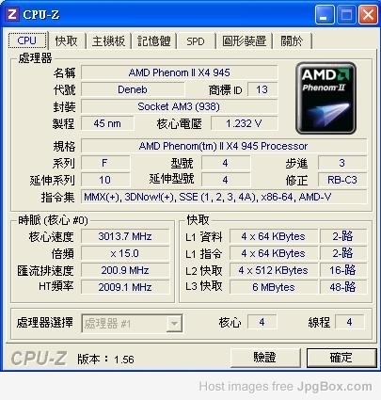The image size is (381, 400).
Task: Click the AMD Phenom II X4 945 name field
Action: point(180,72)
